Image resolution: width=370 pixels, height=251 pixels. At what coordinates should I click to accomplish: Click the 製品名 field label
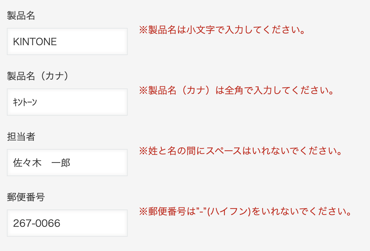21,16
